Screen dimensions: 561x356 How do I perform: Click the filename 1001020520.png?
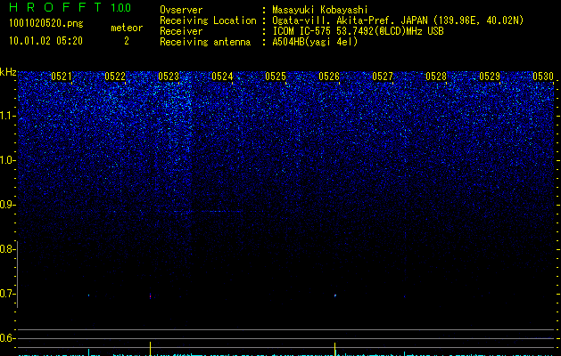[46, 23]
